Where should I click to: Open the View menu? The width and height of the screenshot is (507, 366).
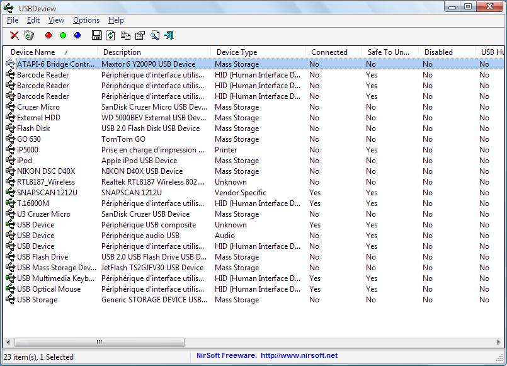coord(56,20)
